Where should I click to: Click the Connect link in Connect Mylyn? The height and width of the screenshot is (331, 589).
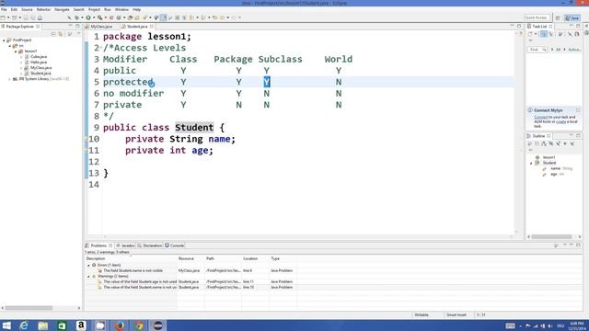point(541,117)
